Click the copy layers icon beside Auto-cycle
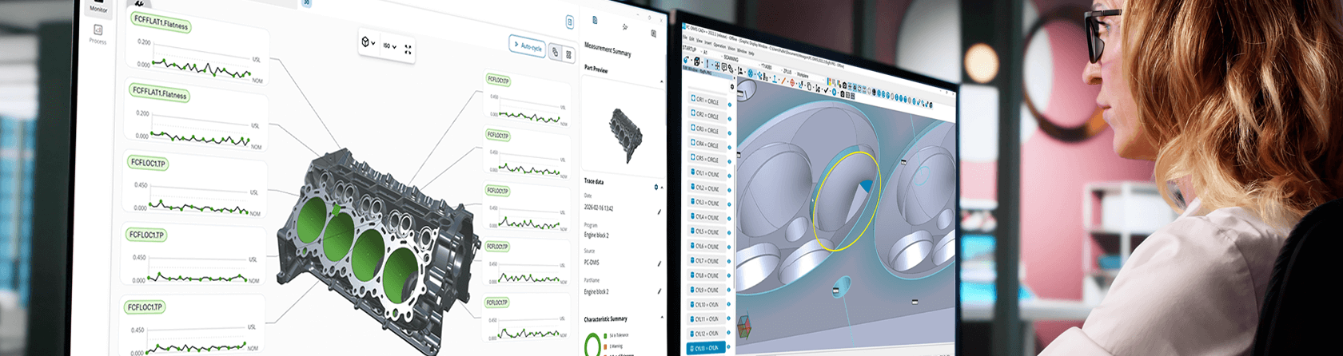Screen dimensions: 1343x356 point(556,52)
